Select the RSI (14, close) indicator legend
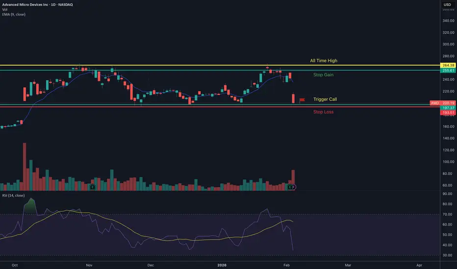Viewport: 457px width, 269px height. [x=13, y=196]
